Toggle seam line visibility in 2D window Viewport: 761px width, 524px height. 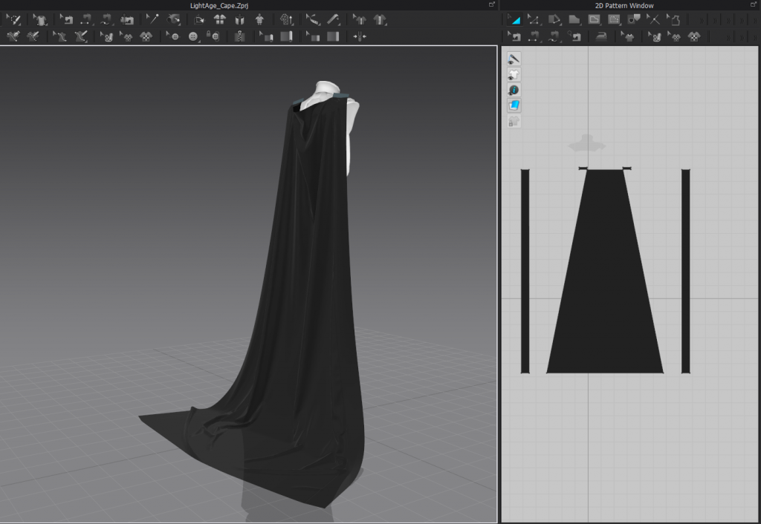tap(514, 59)
